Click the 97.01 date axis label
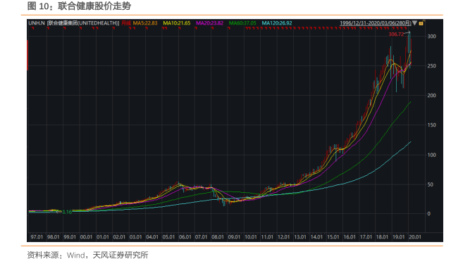This screenshot has width=451, height=259. point(37,237)
